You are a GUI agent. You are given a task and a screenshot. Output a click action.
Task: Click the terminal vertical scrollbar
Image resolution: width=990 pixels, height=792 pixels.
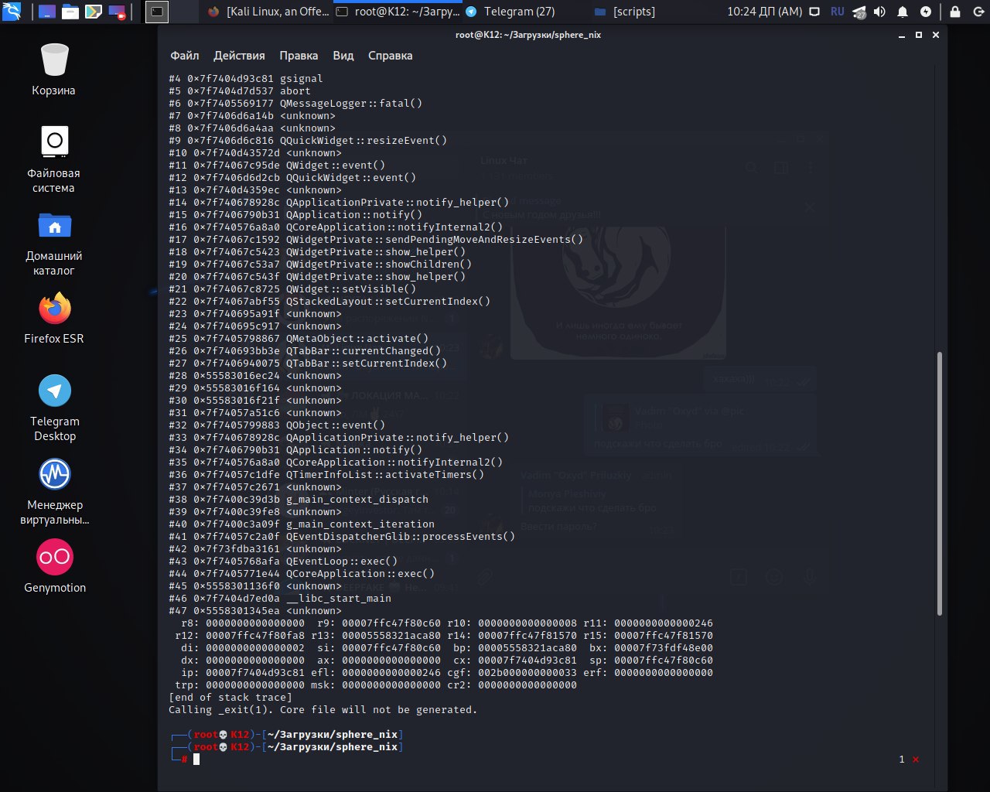(940, 483)
